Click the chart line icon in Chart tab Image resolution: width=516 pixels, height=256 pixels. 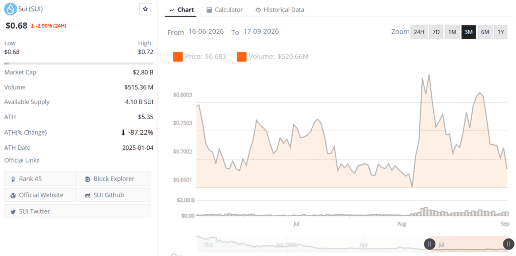click(172, 10)
